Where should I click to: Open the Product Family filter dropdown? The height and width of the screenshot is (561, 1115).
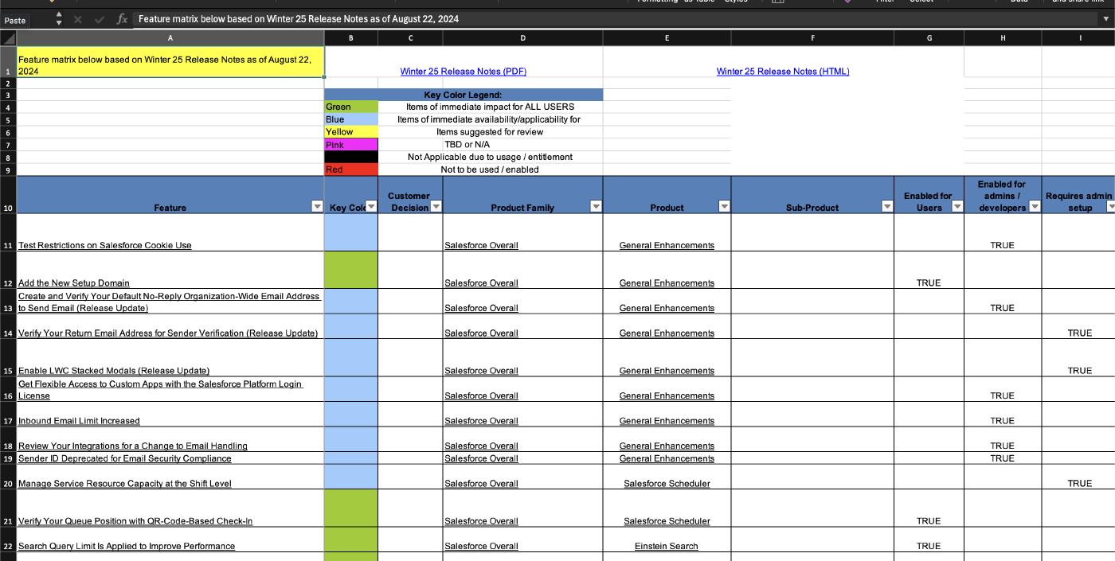pyautogui.click(x=595, y=207)
